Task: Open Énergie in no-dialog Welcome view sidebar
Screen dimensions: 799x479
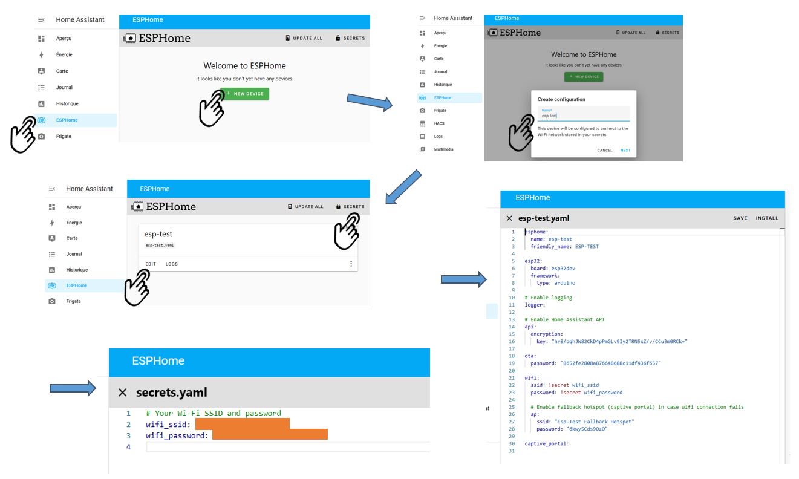Action: 64,54
